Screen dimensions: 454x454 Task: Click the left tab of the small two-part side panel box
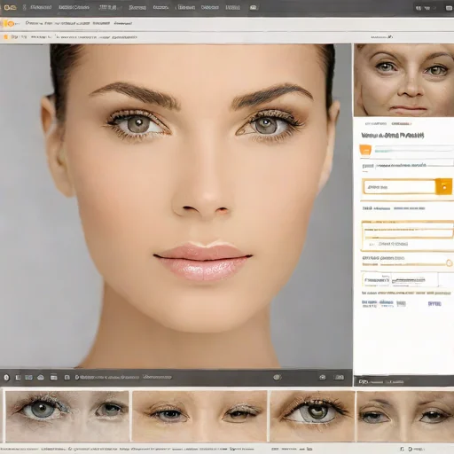click(377, 279)
